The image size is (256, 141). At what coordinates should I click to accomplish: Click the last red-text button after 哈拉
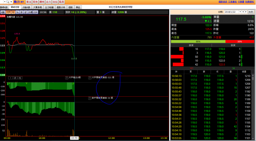pos(62,2)
